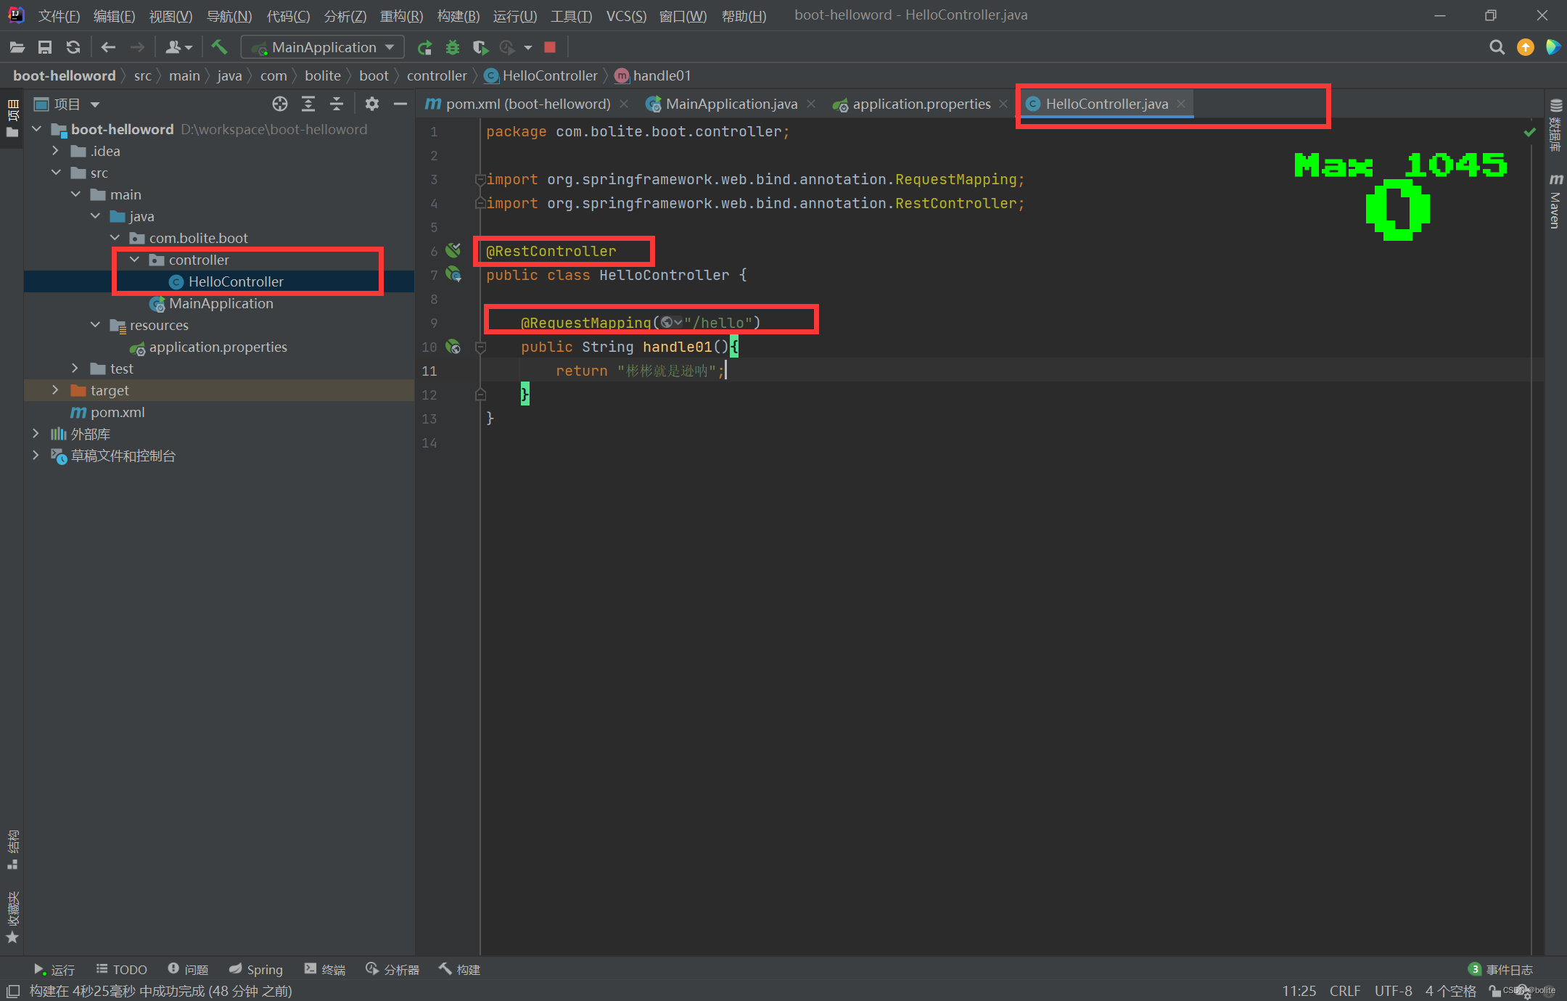This screenshot has height=1001, width=1567.
Task: Navigate back with the left arrow icon
Action: click(109, 48)
